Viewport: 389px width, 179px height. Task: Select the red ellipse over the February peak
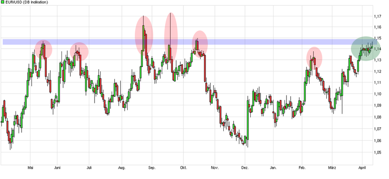click(314, 58)
